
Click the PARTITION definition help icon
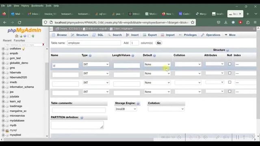82,118
